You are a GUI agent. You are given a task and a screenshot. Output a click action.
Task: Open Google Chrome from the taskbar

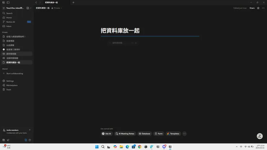coord(140,147)
